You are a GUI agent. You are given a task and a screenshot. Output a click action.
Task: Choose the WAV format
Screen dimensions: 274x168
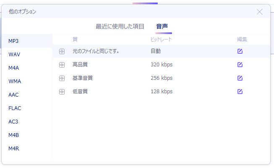coord(27,55)
